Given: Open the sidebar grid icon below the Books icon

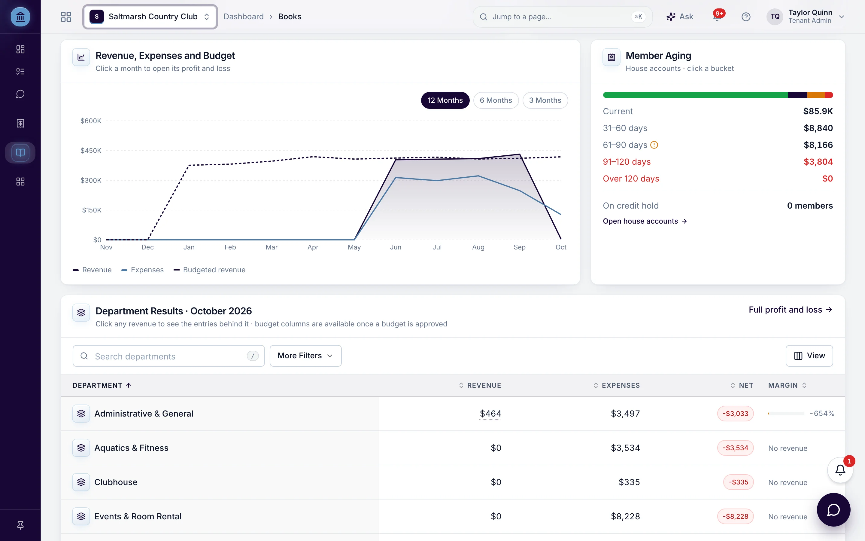Looking at the screenshot, I should click(x=20, y=182).
